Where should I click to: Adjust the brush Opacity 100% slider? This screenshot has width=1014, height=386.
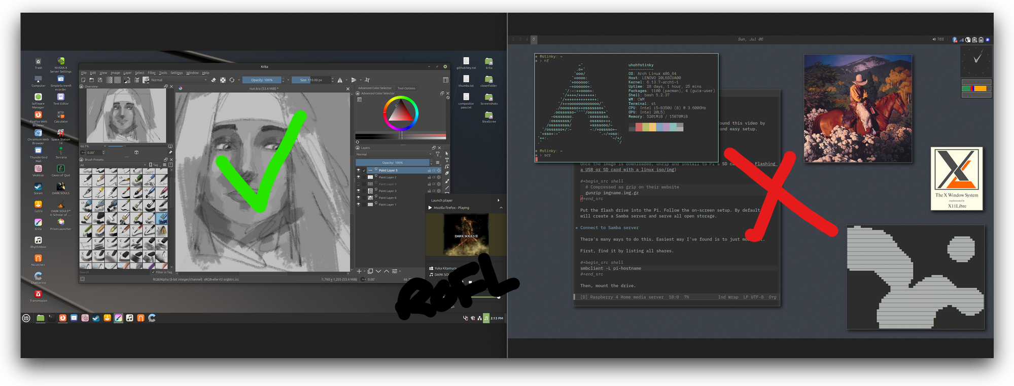click(262, 80)
